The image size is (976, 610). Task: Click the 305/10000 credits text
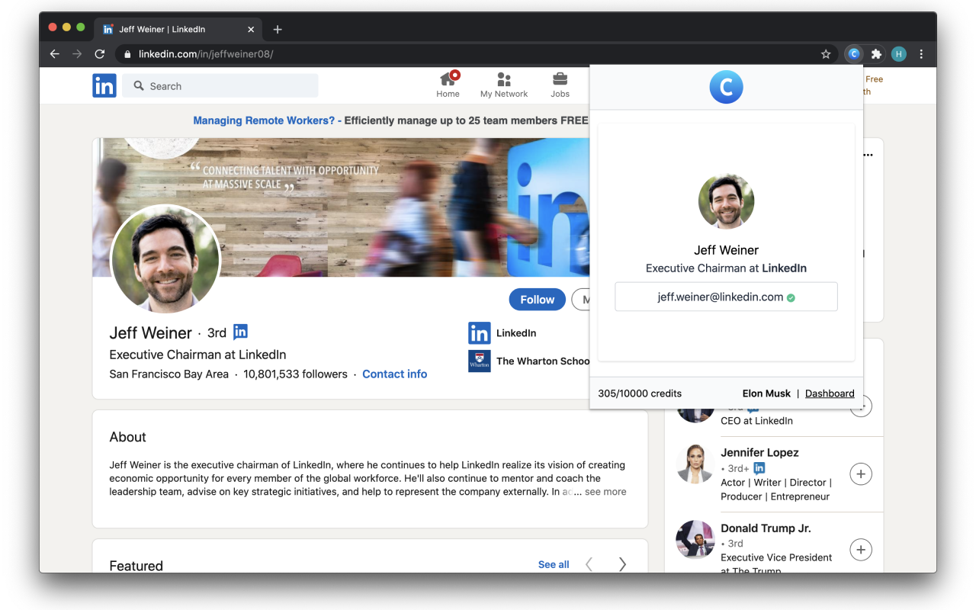640,393
